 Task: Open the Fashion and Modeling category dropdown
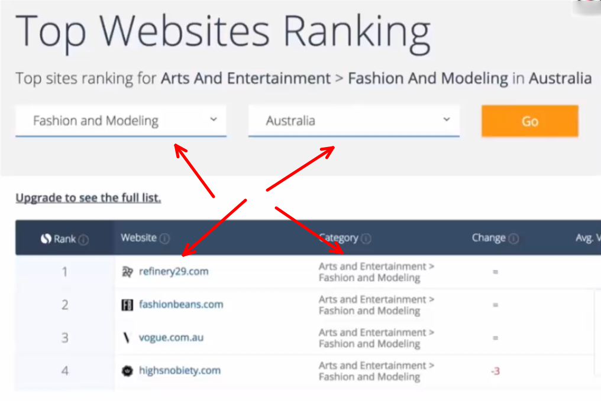point(121,121)
